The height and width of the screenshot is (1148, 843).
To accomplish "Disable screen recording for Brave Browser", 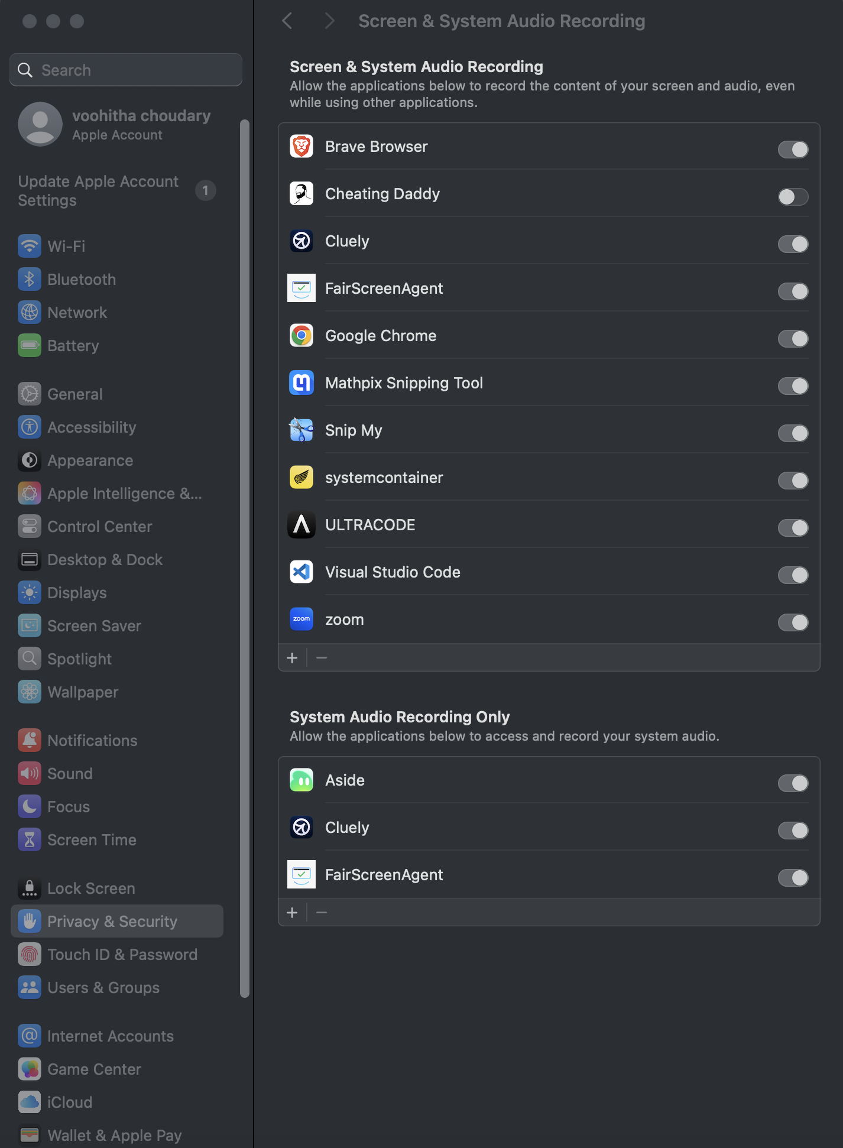I will point(793,150).
